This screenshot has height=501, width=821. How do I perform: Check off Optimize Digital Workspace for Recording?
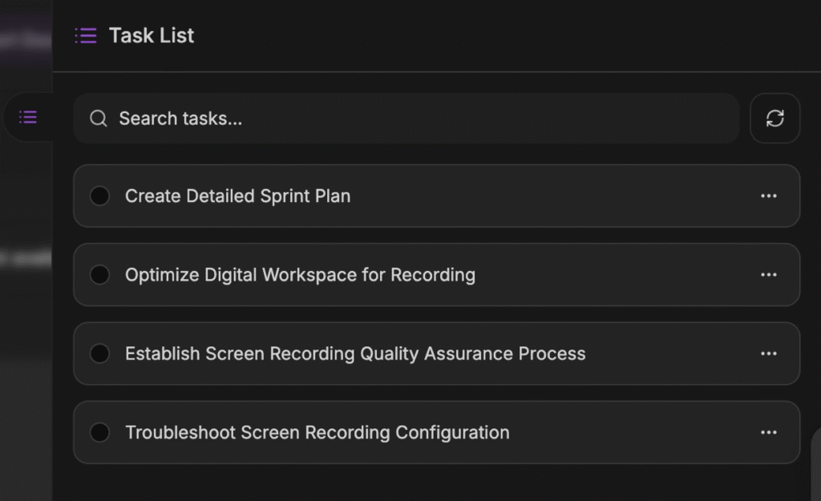pos(99,275)
